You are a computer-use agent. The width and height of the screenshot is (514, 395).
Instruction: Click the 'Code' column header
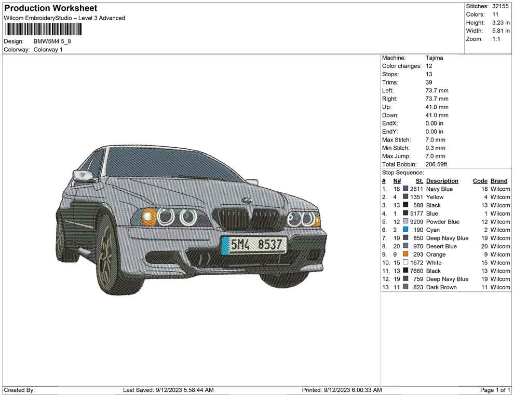[480, 181]
